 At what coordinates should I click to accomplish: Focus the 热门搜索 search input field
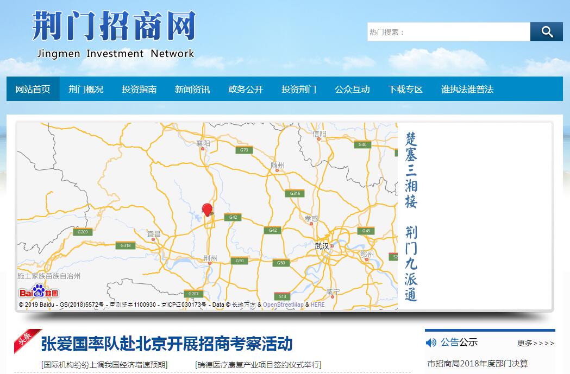tap(448, 32)
